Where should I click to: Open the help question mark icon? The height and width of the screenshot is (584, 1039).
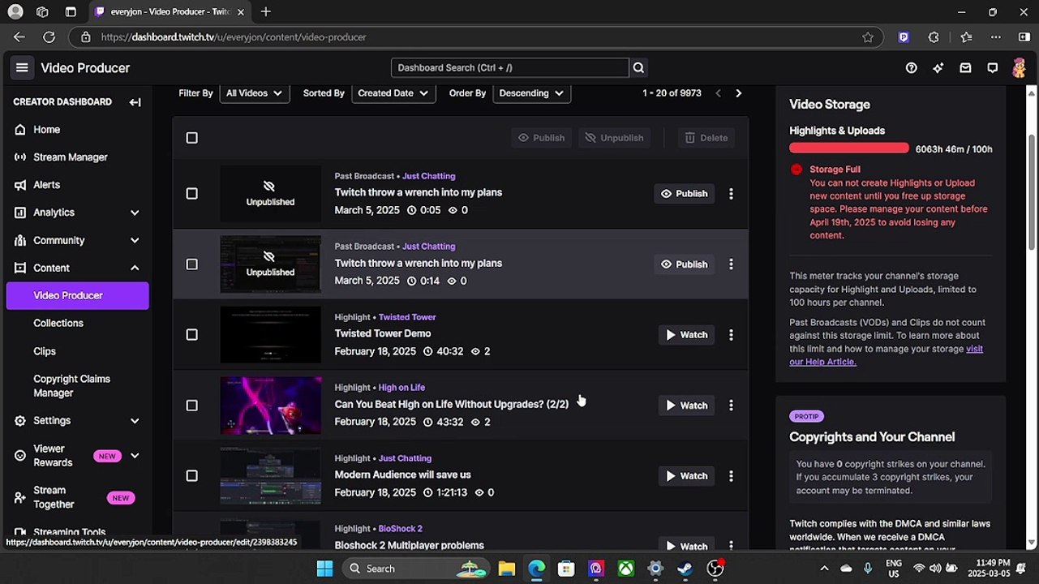click(912, 68)
